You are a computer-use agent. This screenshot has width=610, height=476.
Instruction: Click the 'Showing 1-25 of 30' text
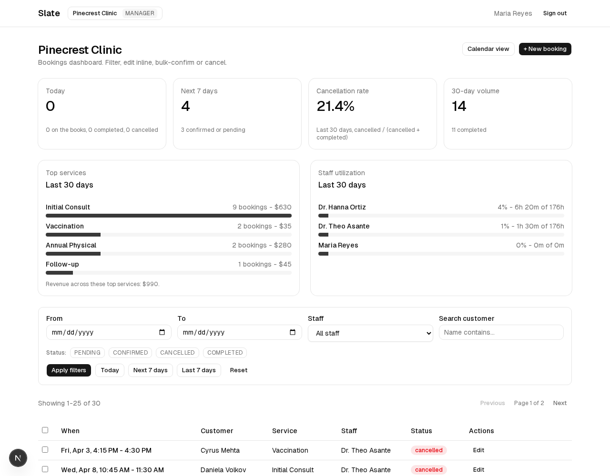tap(69, 403)
